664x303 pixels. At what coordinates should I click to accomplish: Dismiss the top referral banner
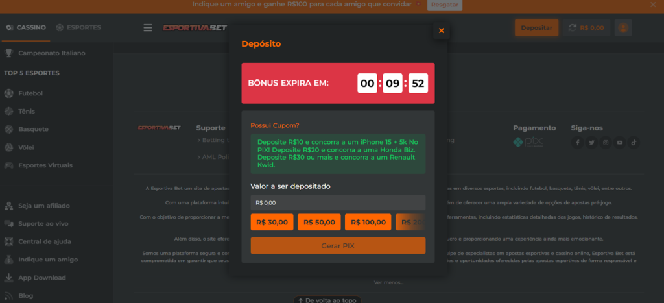[x=652, y=5]
